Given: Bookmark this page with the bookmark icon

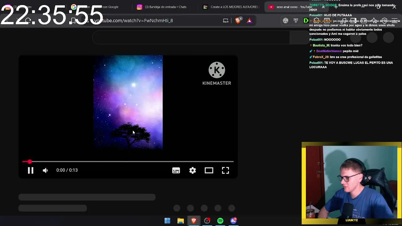Looking at the screenshot, I should (73, 21).
